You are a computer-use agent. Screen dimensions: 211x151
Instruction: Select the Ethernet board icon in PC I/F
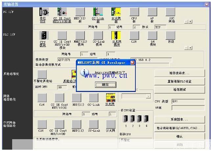pyautogui.click(x=116, y=12)
